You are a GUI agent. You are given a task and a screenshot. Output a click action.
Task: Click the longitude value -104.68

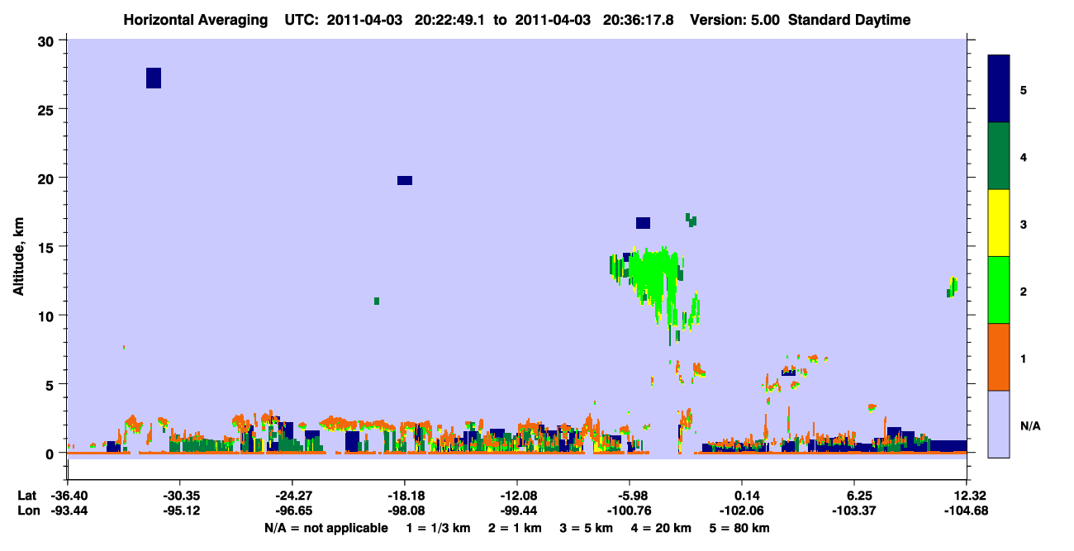coord(967,511)
